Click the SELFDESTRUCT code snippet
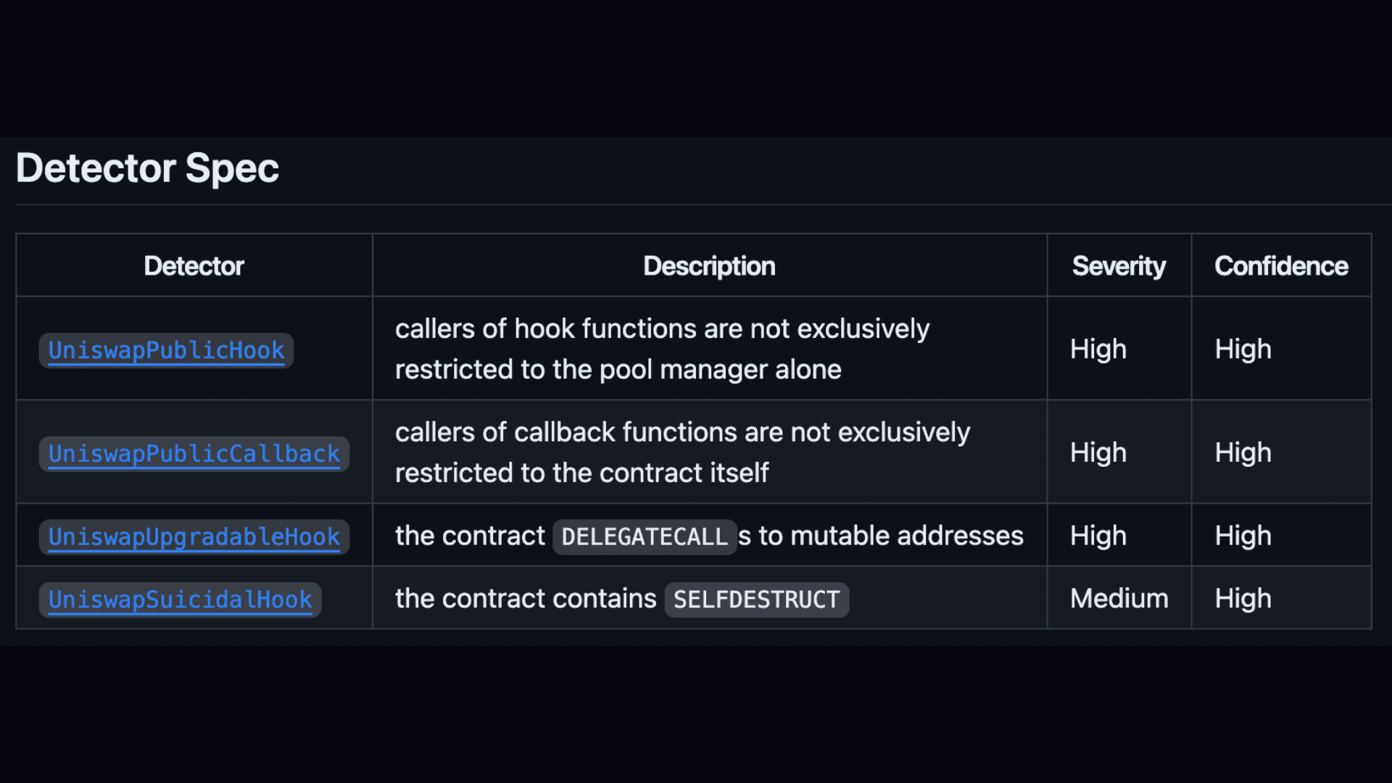 click(756, 600)
